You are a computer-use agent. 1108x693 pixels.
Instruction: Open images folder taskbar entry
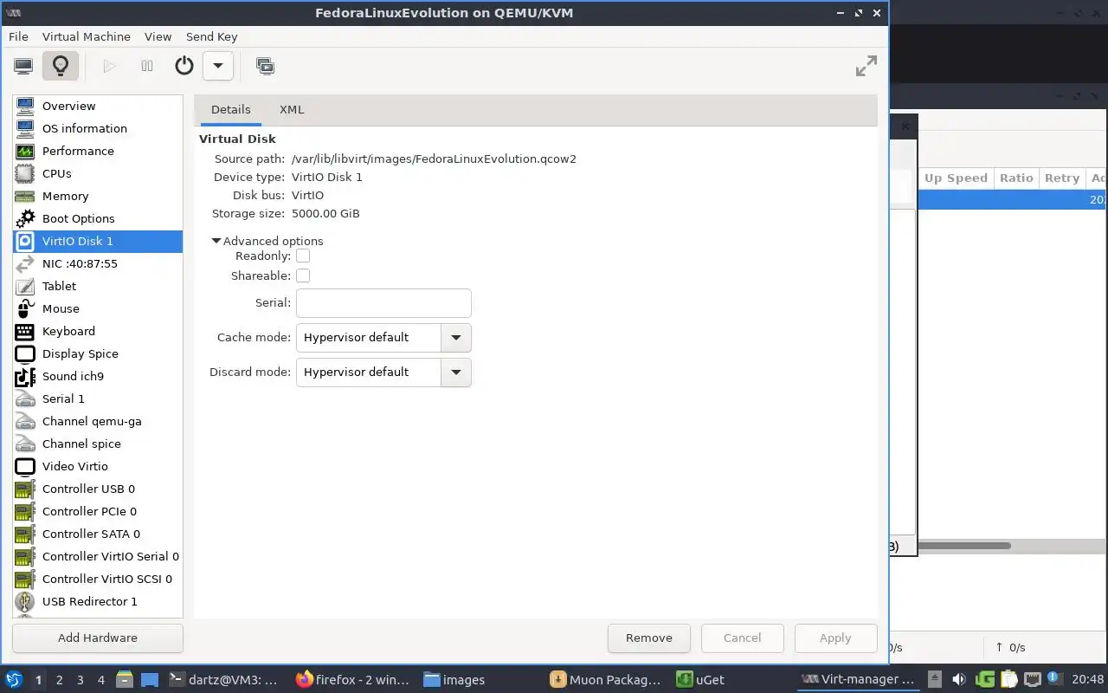(454, 680)
